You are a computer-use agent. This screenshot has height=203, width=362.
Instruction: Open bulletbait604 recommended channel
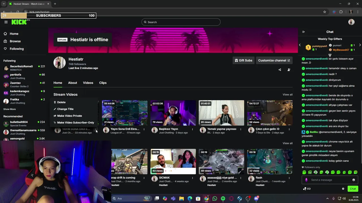(24, 123)
